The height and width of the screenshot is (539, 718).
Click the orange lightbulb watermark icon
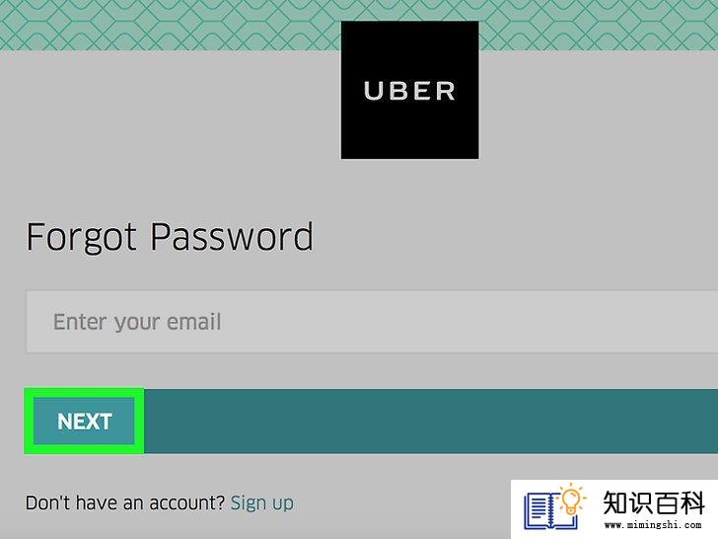click(571, 500)
